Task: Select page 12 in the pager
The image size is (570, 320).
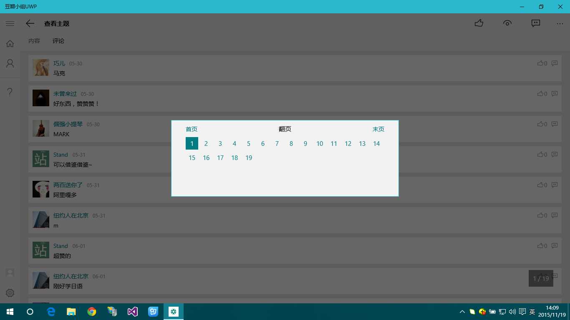Action: click(x=348, y=143)
